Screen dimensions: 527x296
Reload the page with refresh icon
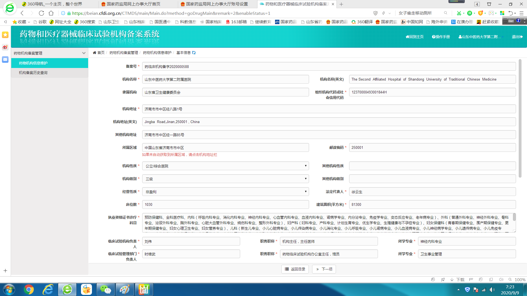tap(41, 13)
